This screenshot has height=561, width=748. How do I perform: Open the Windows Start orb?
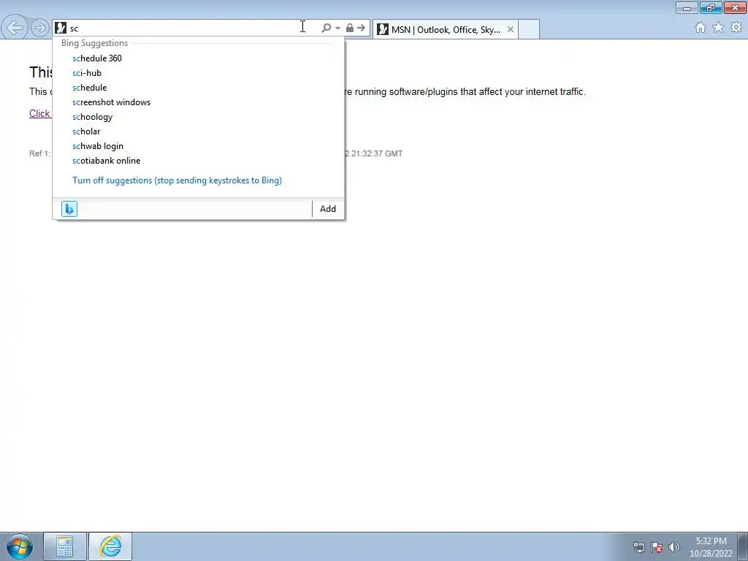pos(20,546)
